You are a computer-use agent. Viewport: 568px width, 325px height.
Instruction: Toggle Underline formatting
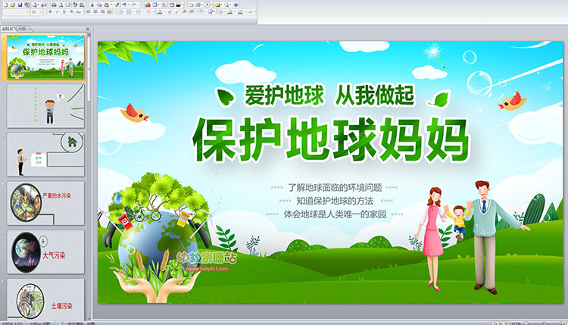point(64,11)
